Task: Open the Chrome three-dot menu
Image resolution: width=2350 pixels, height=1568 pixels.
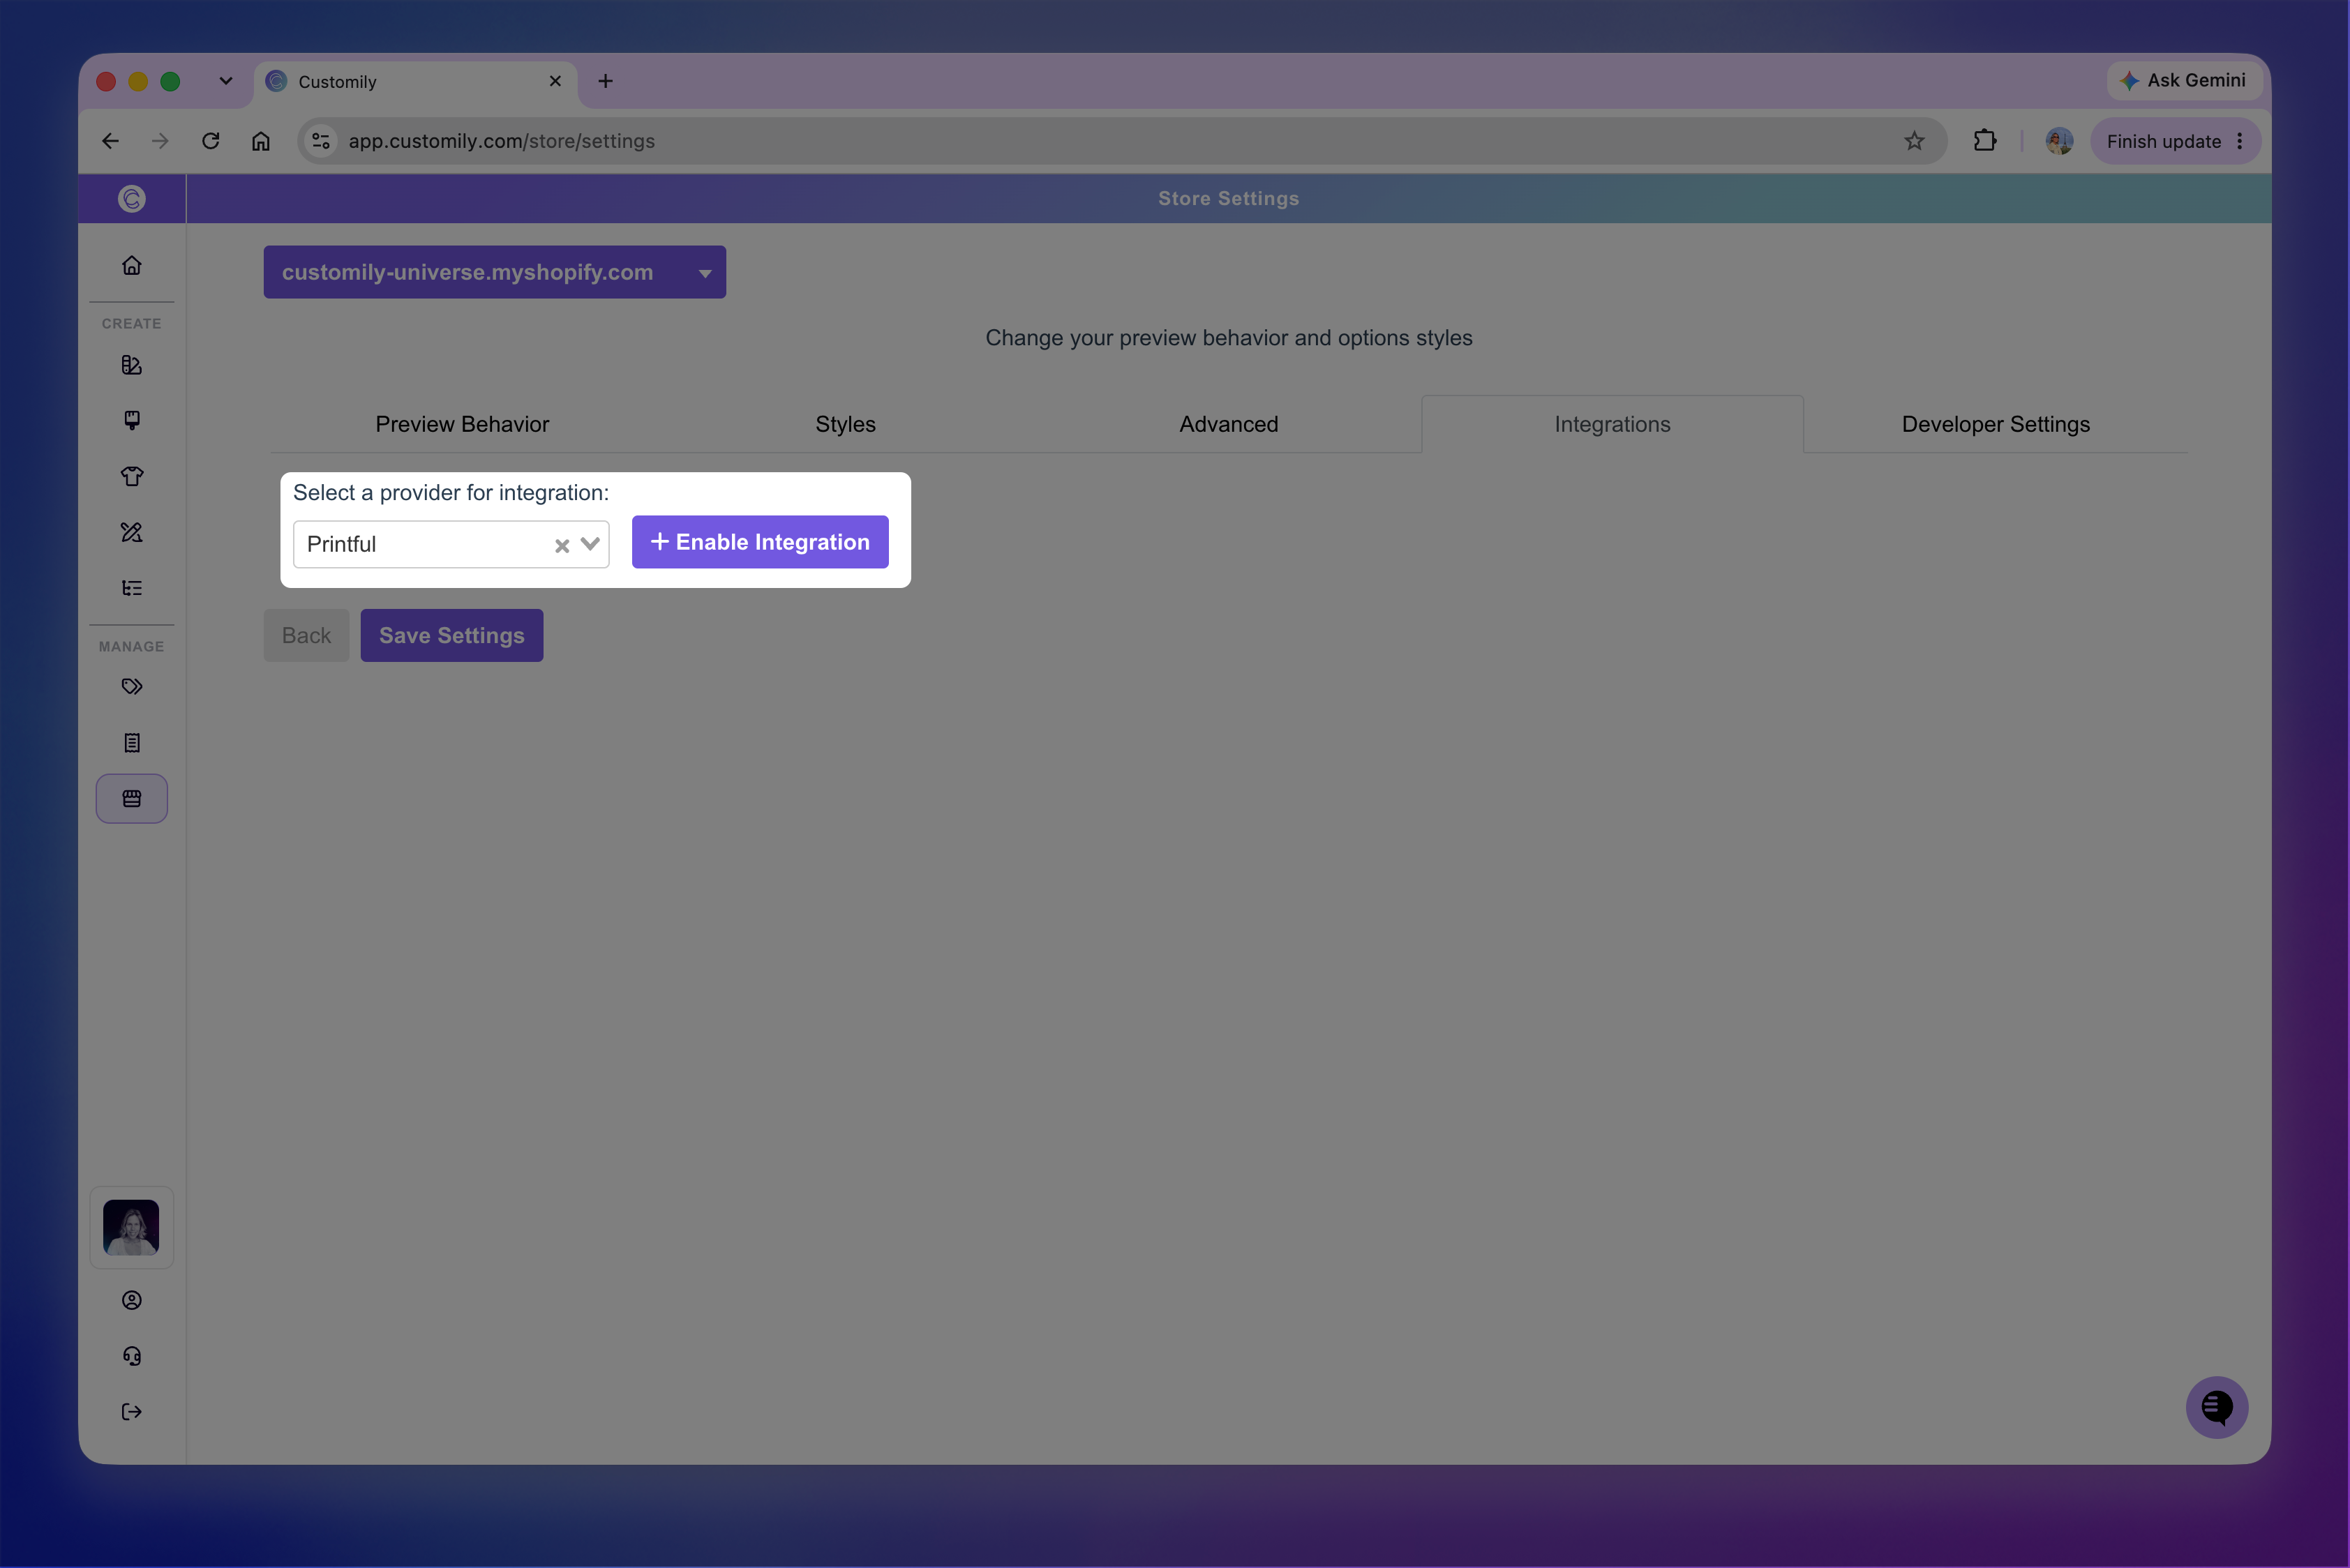Action: tap(2239, 141)
